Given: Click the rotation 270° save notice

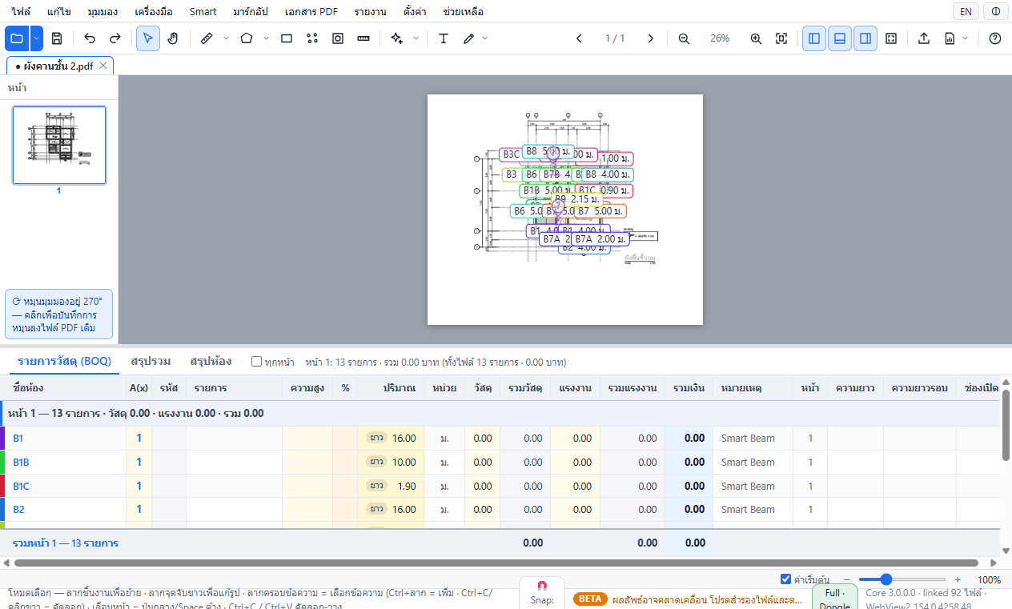Looking at the screenshot, I should pos(58,315).
